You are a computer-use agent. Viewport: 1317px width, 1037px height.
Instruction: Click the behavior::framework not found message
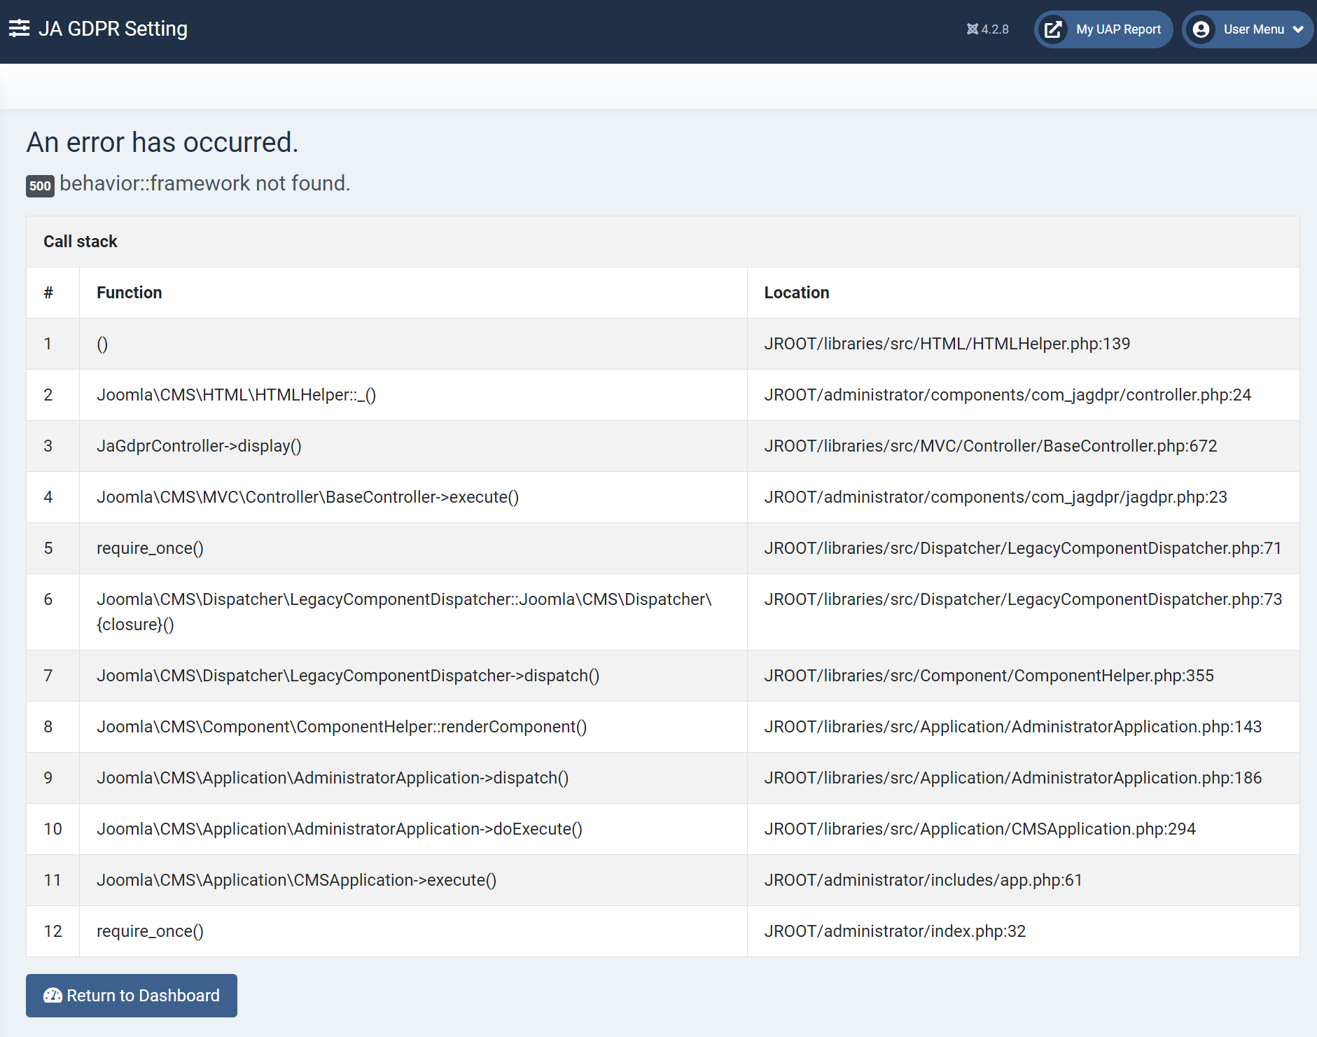[204, 183]
